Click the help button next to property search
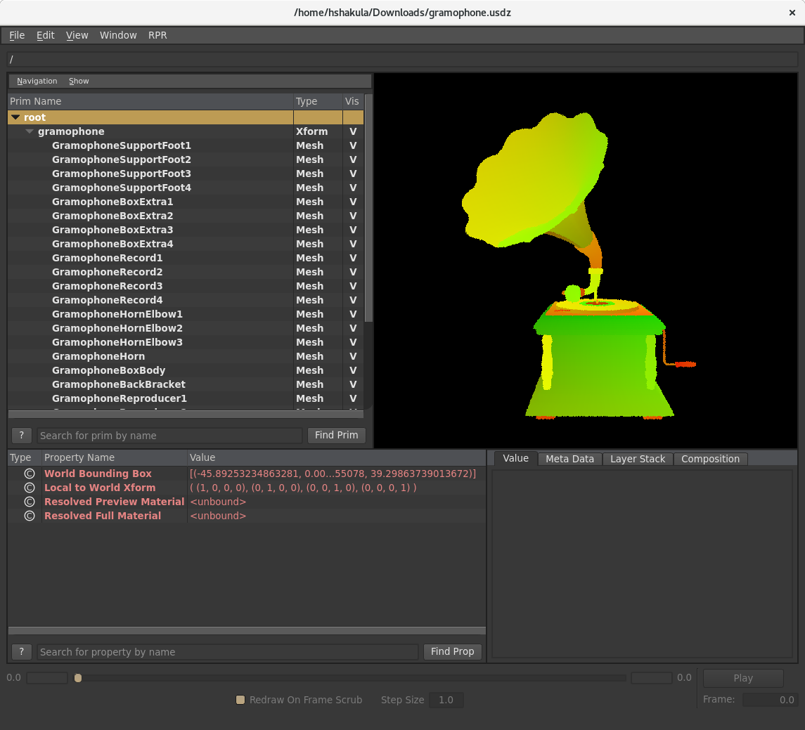 [22, 652]
